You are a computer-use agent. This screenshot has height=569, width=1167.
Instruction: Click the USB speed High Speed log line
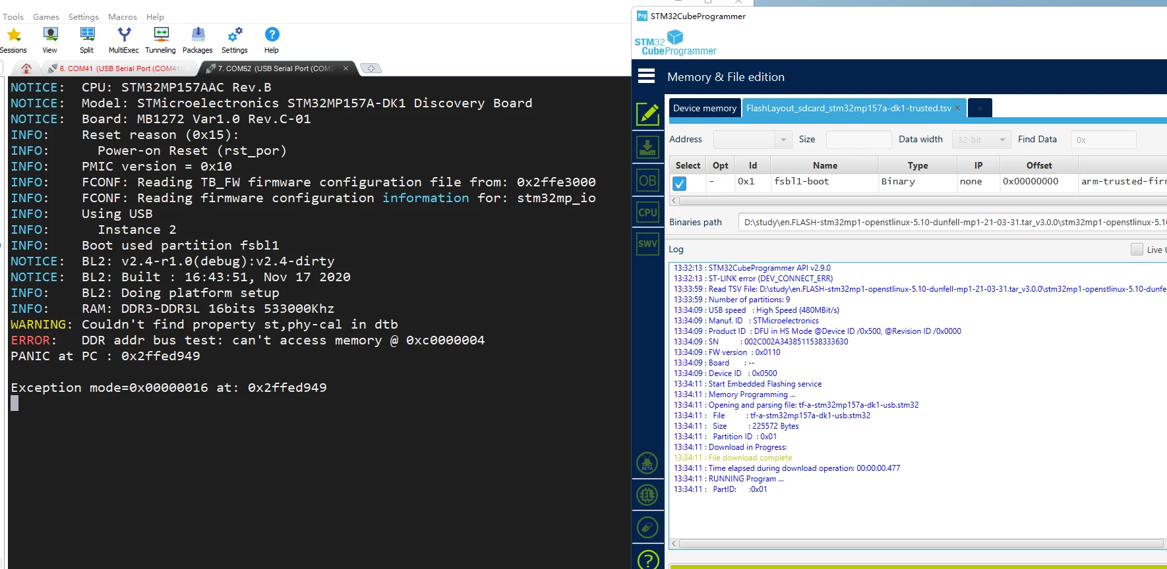pyautogui.click(x=757, y=310)
